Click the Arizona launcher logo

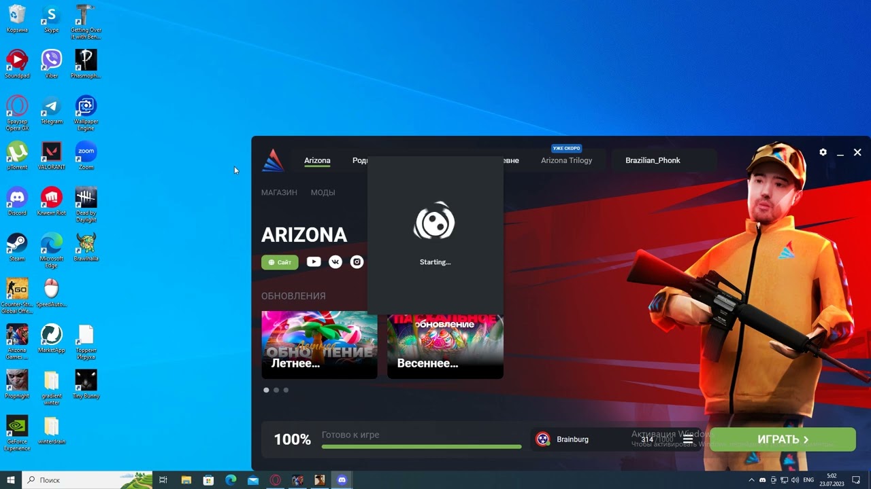pos(273,160)
